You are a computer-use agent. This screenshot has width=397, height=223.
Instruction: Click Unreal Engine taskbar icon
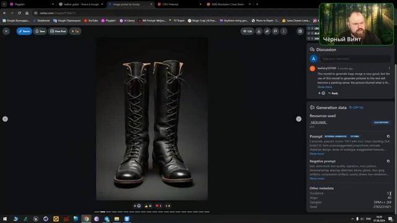[x=36, y=219]
